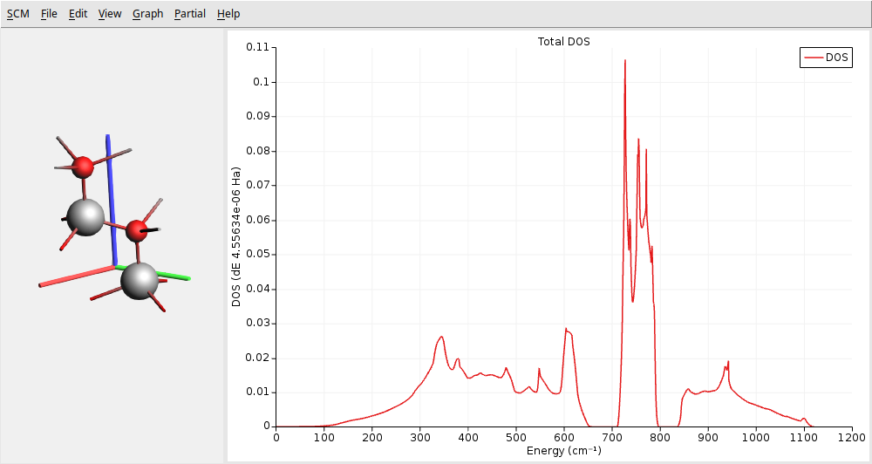Click the Energy (cm⁻¹) x-axis label
The image size is (872, 464).
563,451
